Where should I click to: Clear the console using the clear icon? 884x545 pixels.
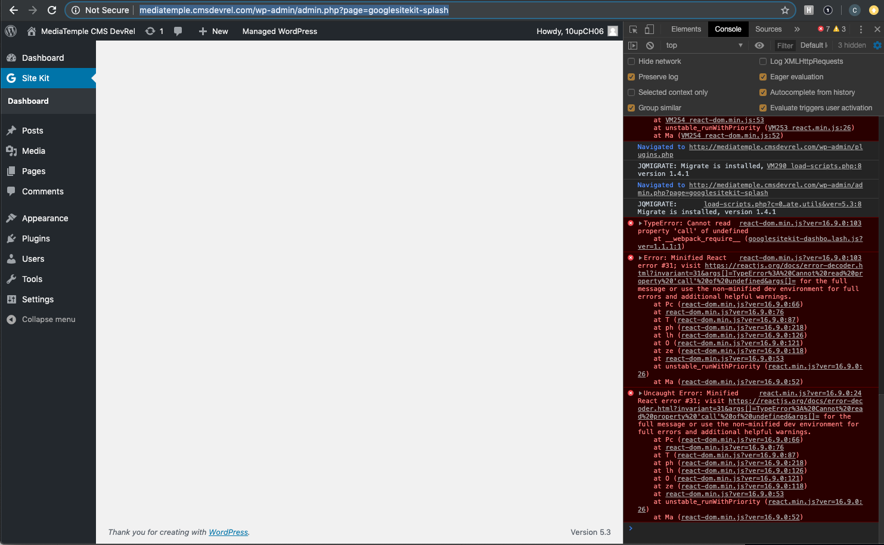coord(650,45)
